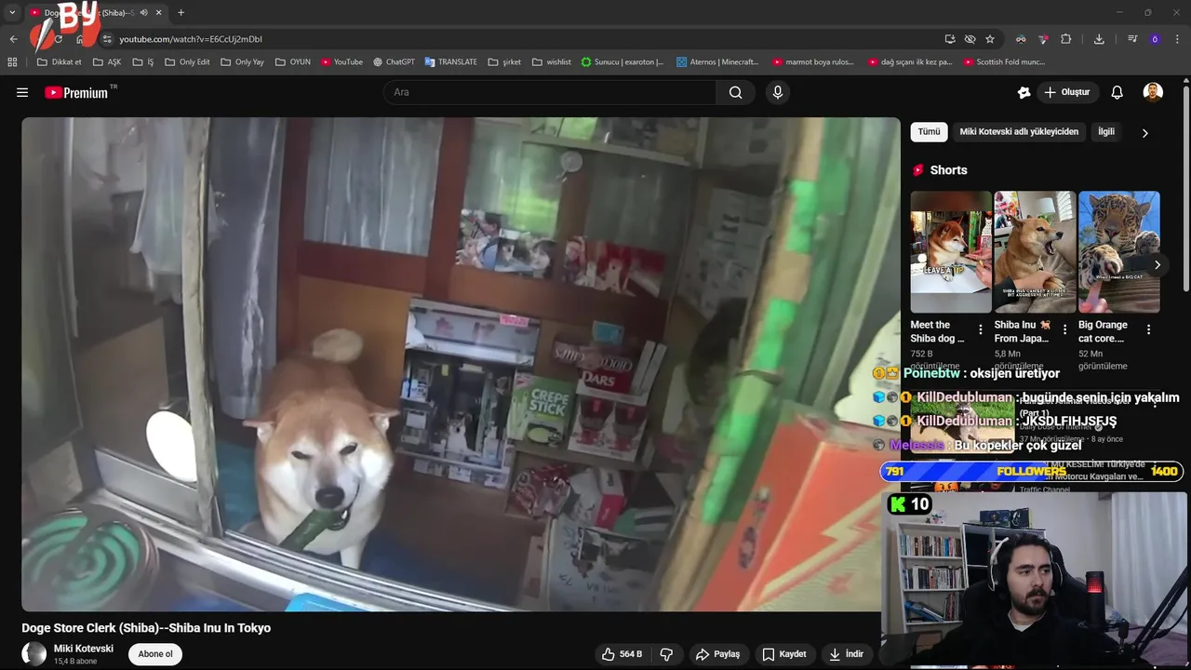Open the 'Only Edit' bookmark folder
Image resolution: width=1191 pixels, height=670 pixels.
point(187,62)
